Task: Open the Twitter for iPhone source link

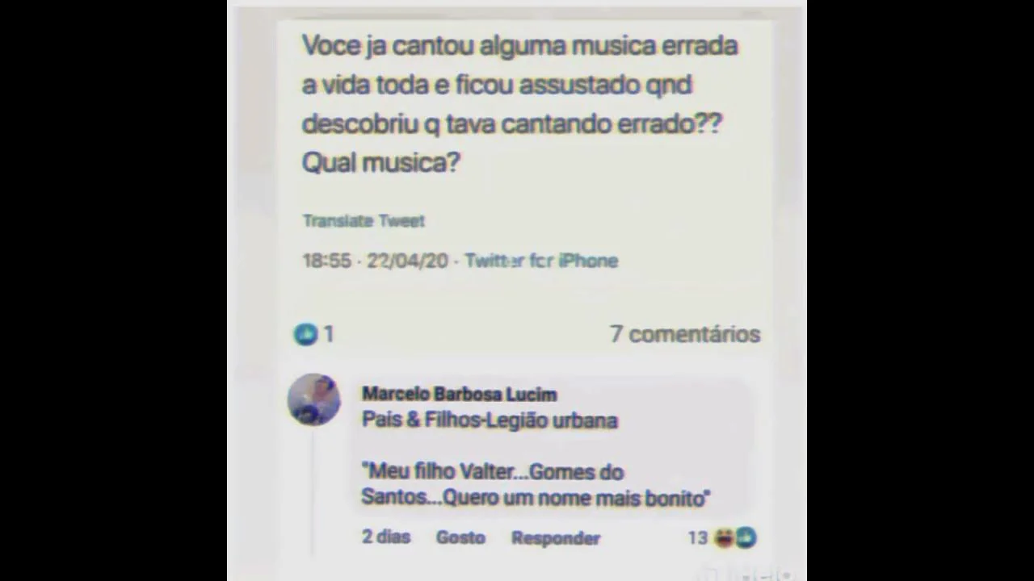Action: tap(541, 261)
